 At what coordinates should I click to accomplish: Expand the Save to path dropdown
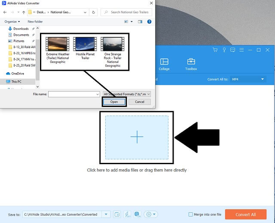(x=106, y=214)
